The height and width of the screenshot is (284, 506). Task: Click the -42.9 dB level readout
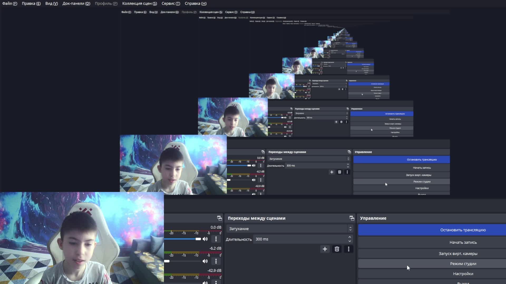pos(214,270)
